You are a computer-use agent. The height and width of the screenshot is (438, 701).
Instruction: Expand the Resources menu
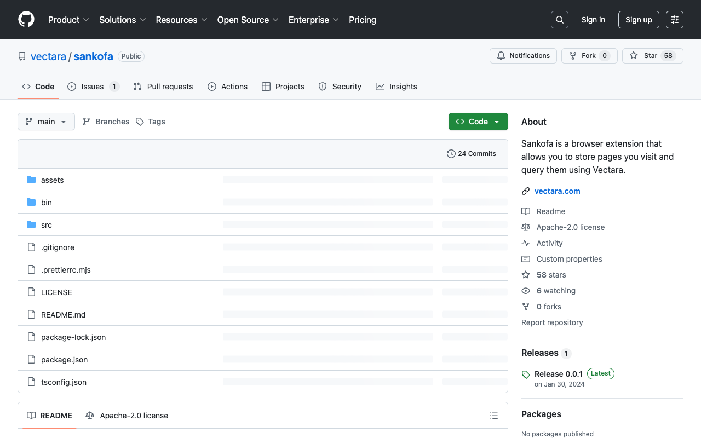click(x=181, y=20)
